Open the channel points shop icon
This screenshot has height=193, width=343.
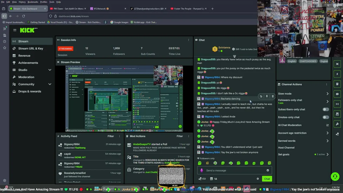click(x=211, y=179)
